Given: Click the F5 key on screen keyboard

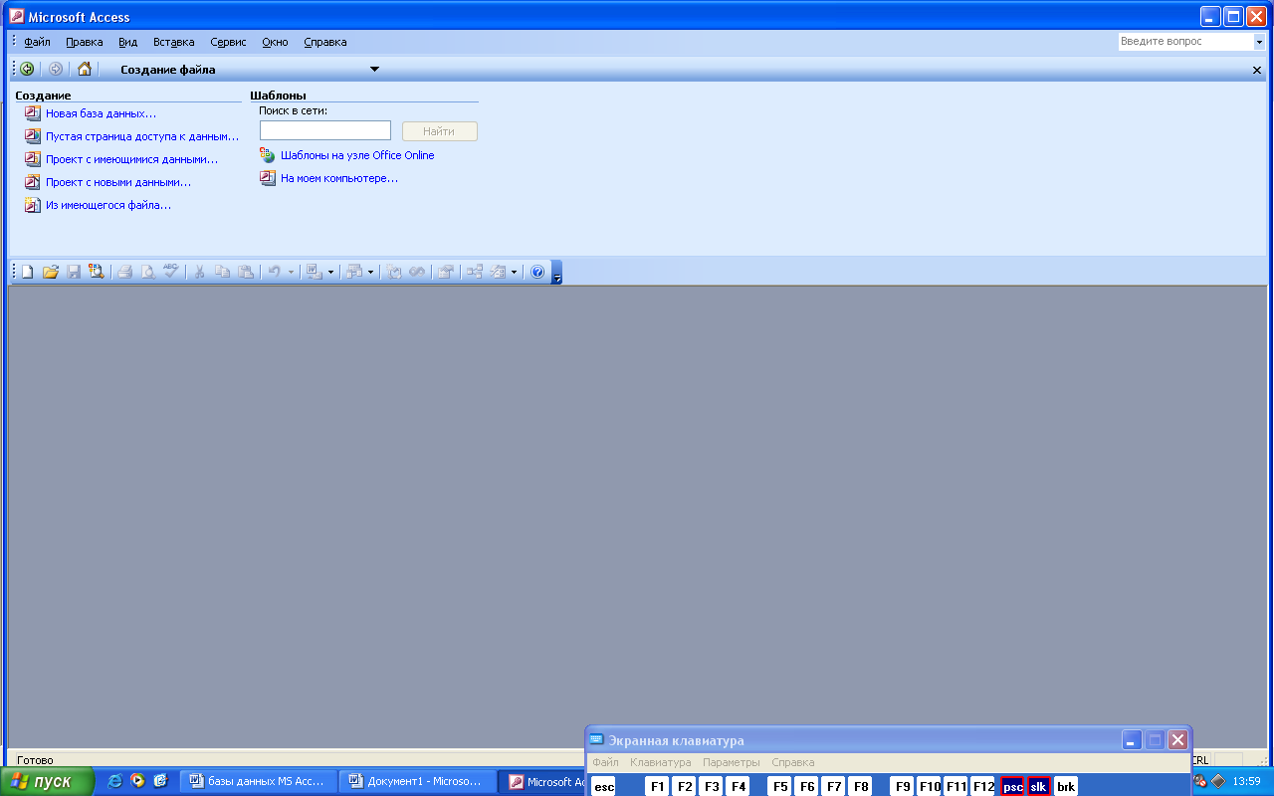Looking at the screenshot, I should tap(780, 786).
